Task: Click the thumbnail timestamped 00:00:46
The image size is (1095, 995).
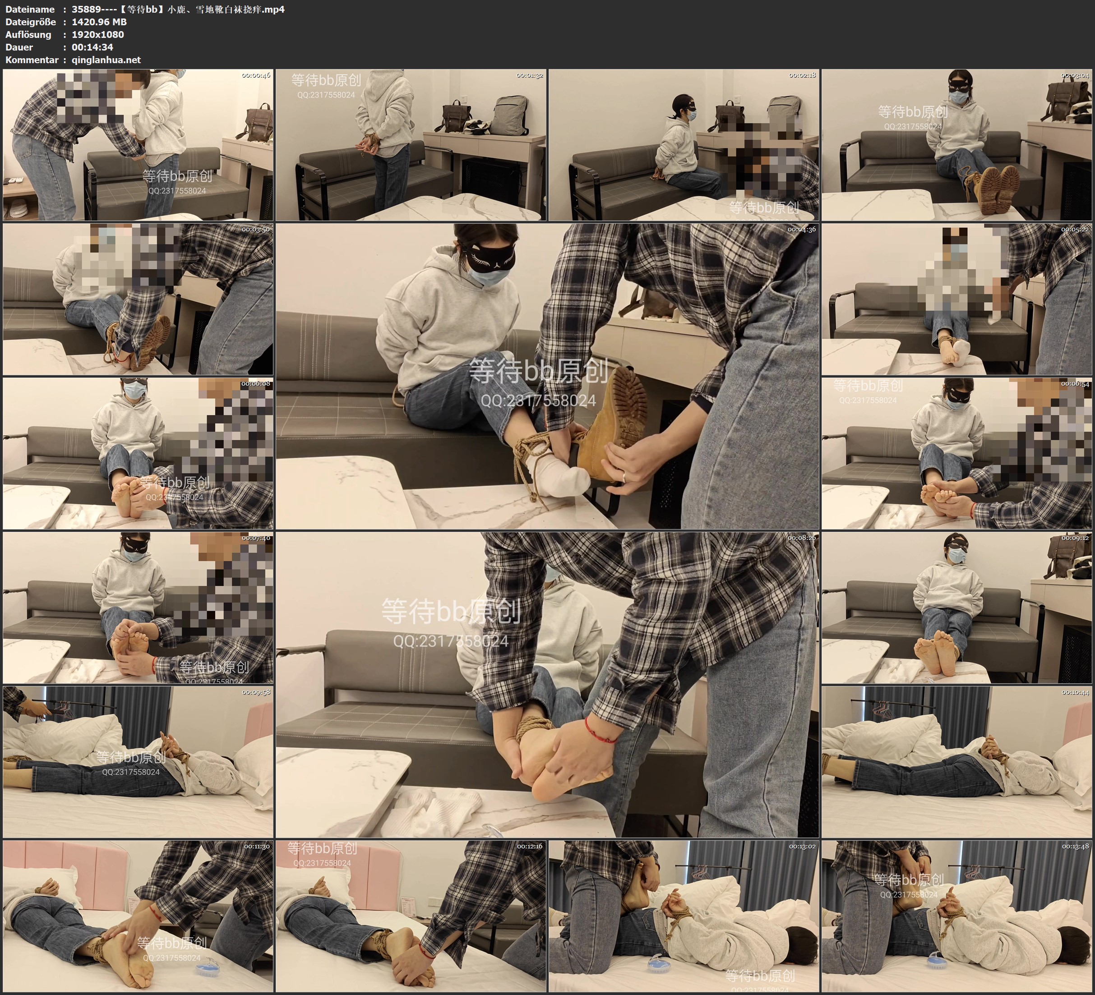Action: coord(138,144)
